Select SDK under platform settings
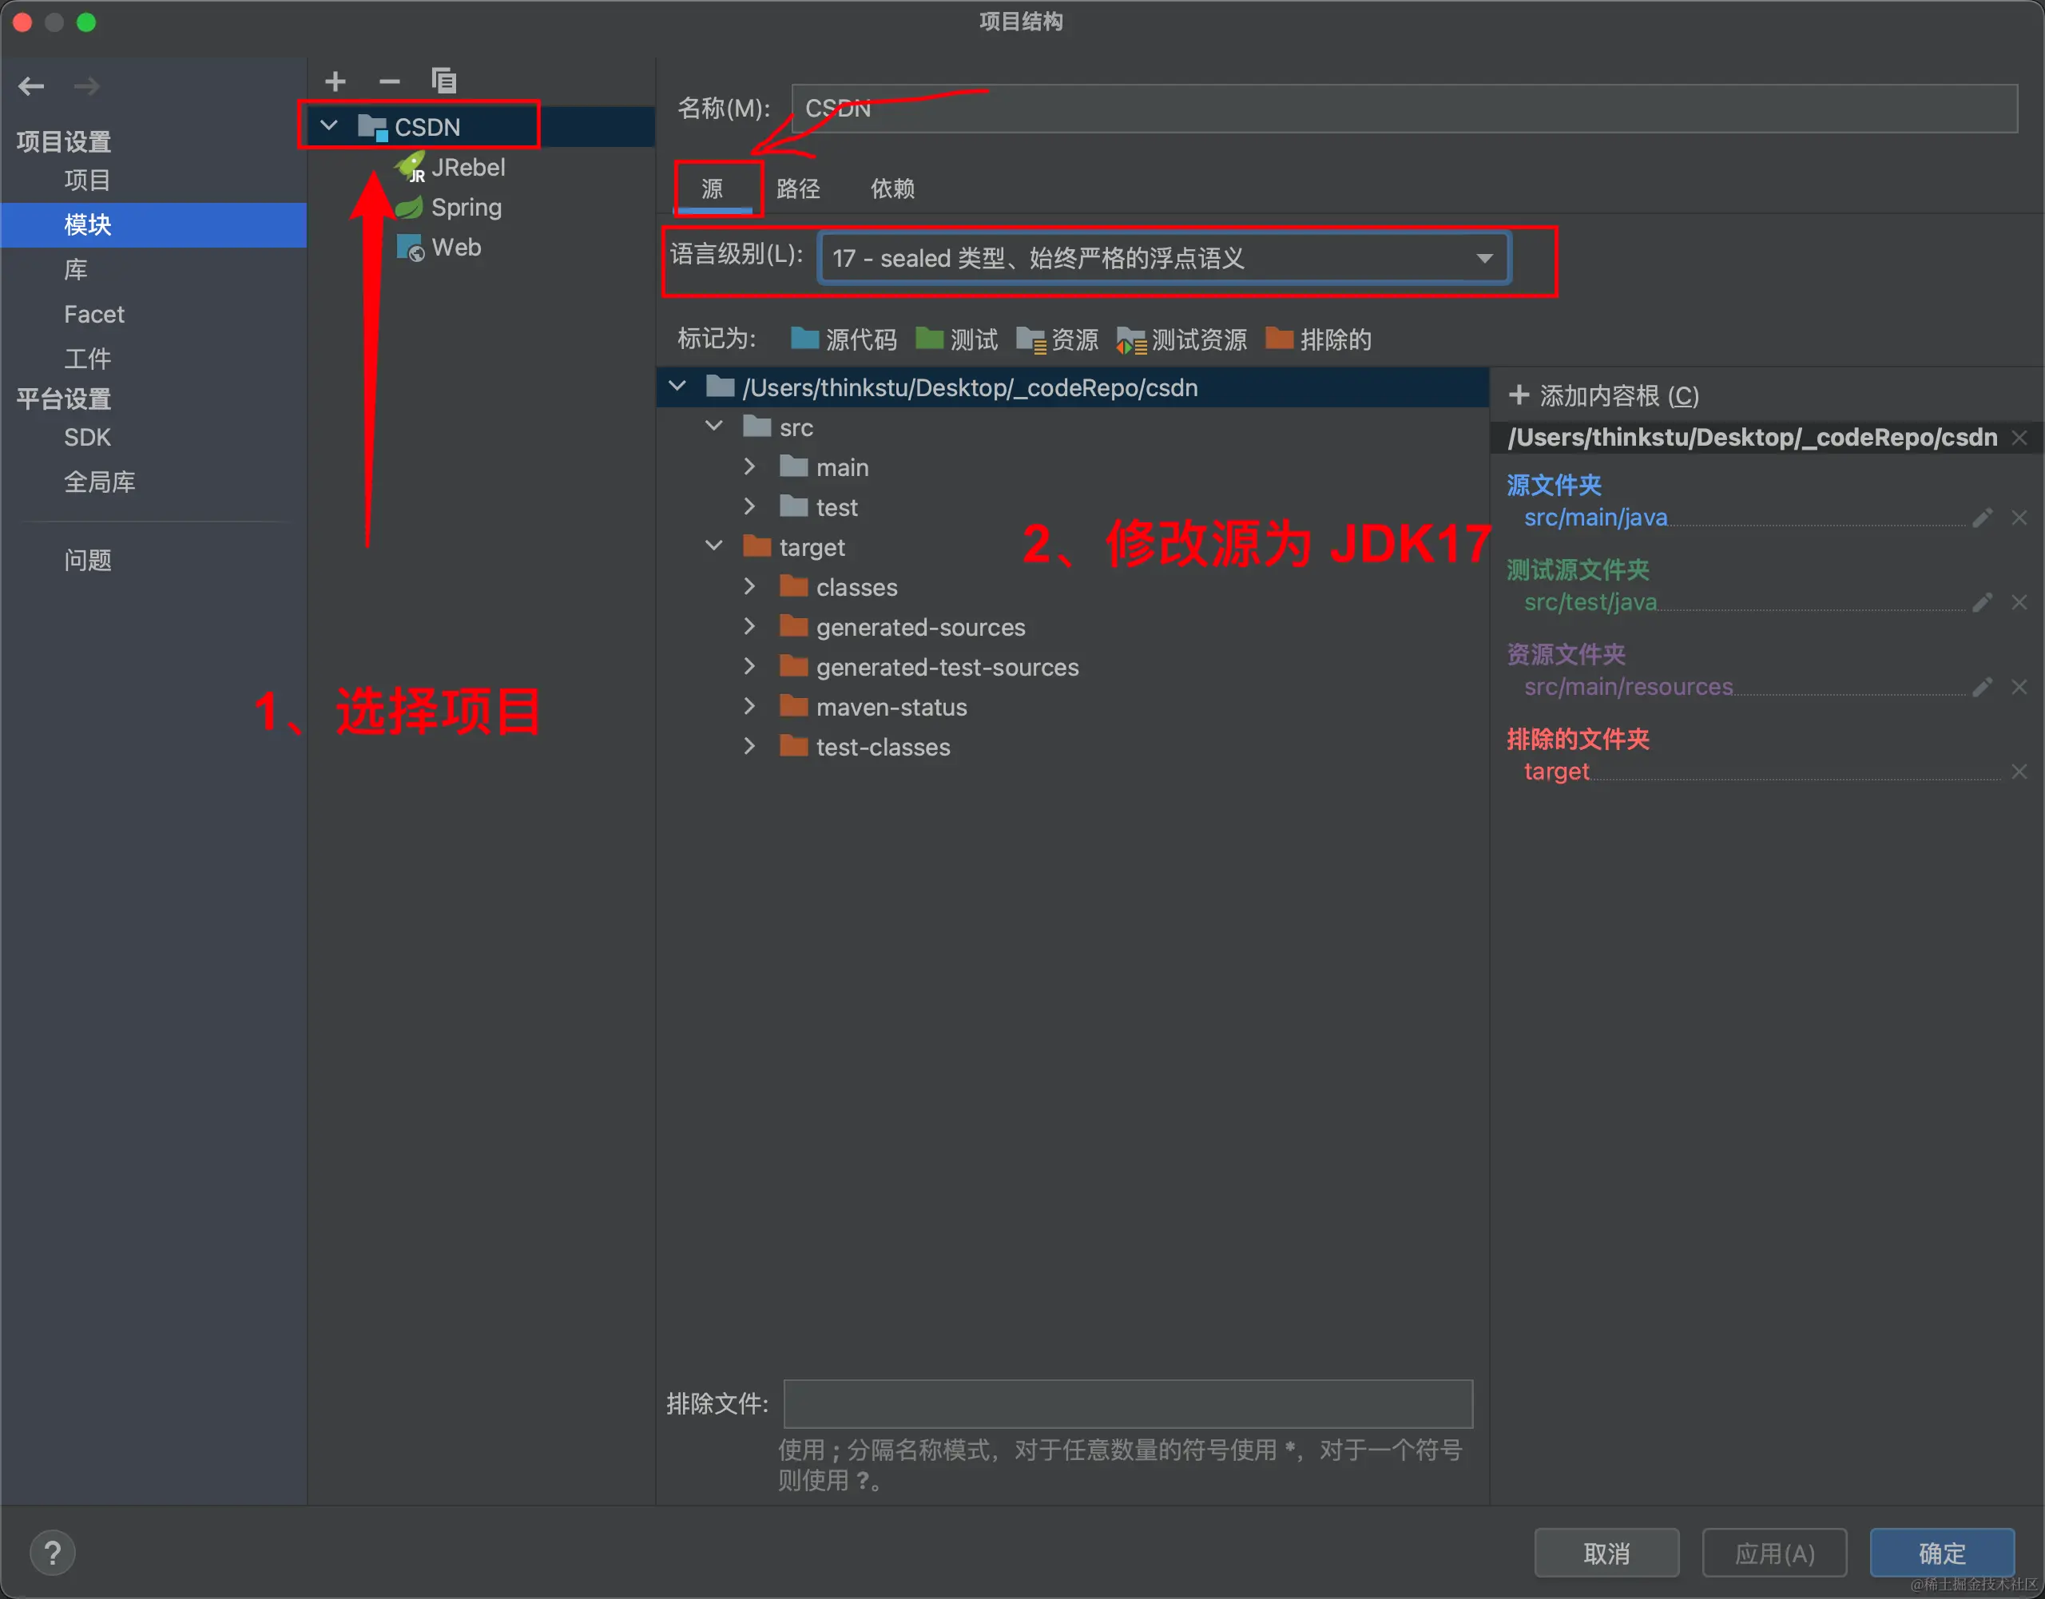 click(87, 437)
